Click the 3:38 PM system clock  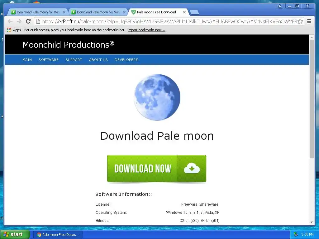(307, 234)
